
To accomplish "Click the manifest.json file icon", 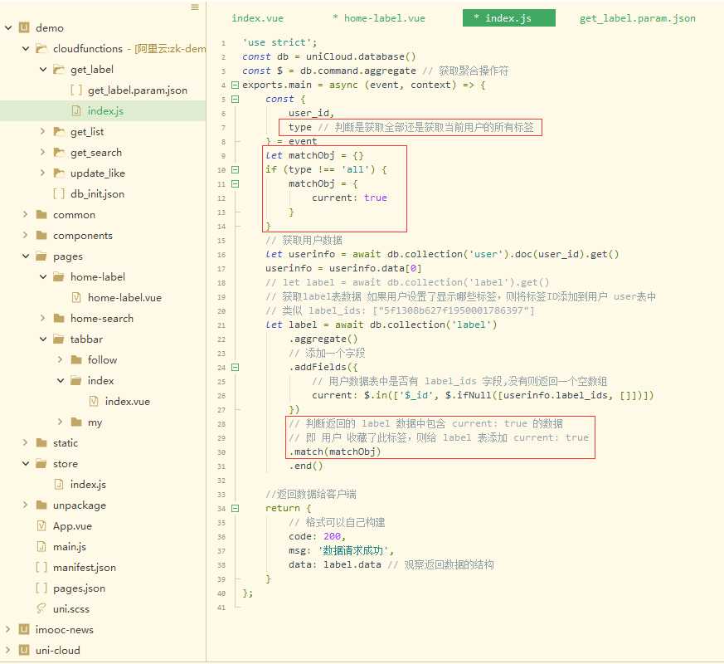I will 41,567.
